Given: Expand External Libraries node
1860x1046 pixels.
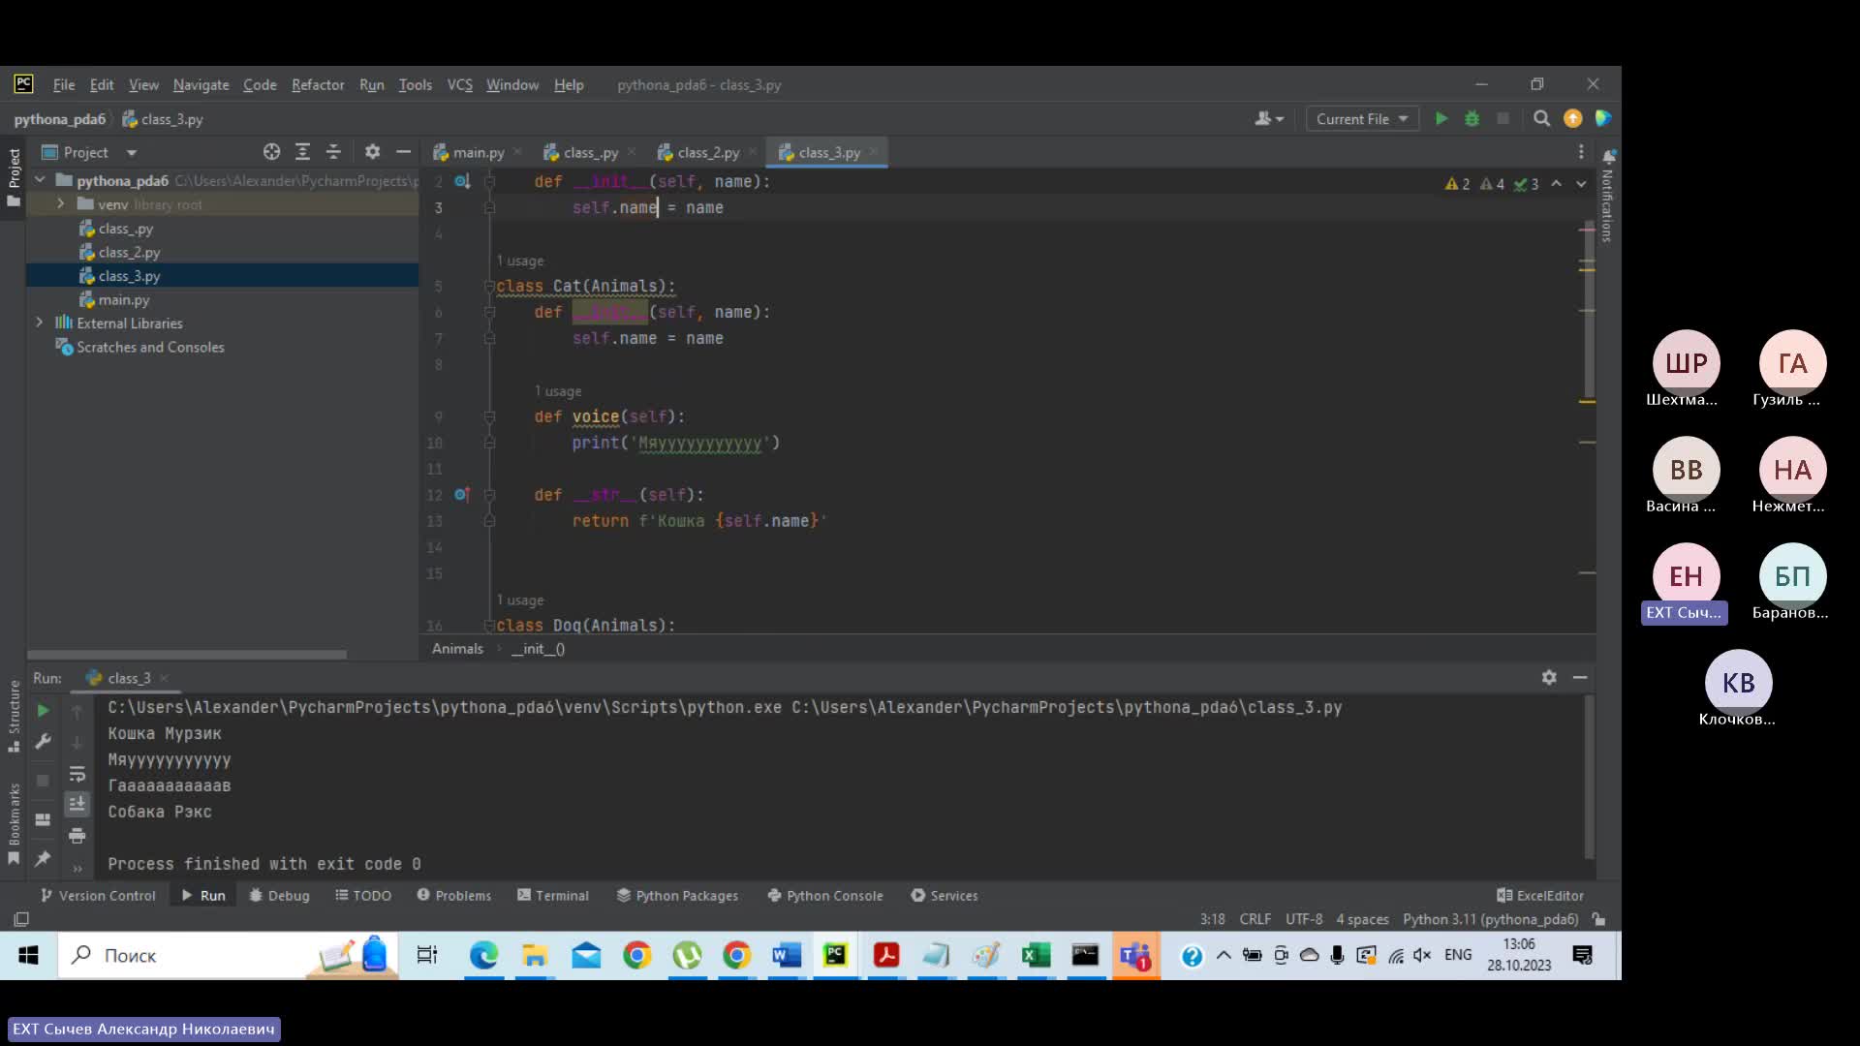Looking at the screenshot, I should [40, 323].
